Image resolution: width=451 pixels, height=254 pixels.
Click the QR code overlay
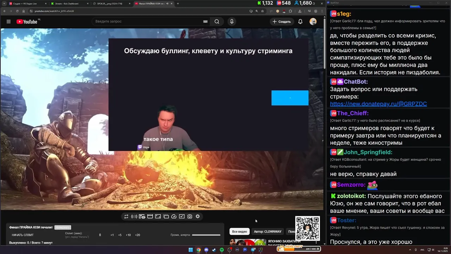(308, 228)
